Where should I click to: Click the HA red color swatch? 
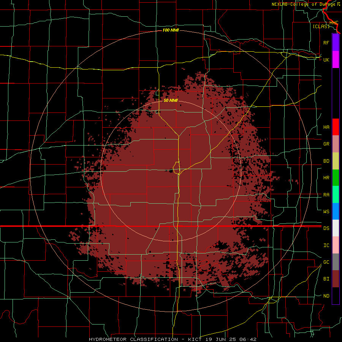[x=336, y=127]
